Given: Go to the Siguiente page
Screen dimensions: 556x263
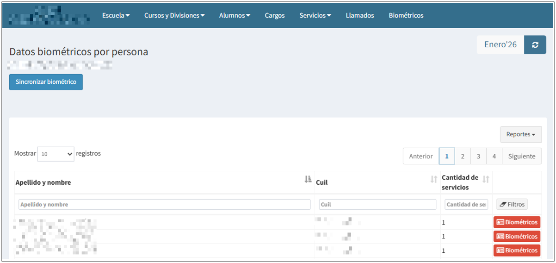Looking at the screenshot, I should click(x=521, y=156).
